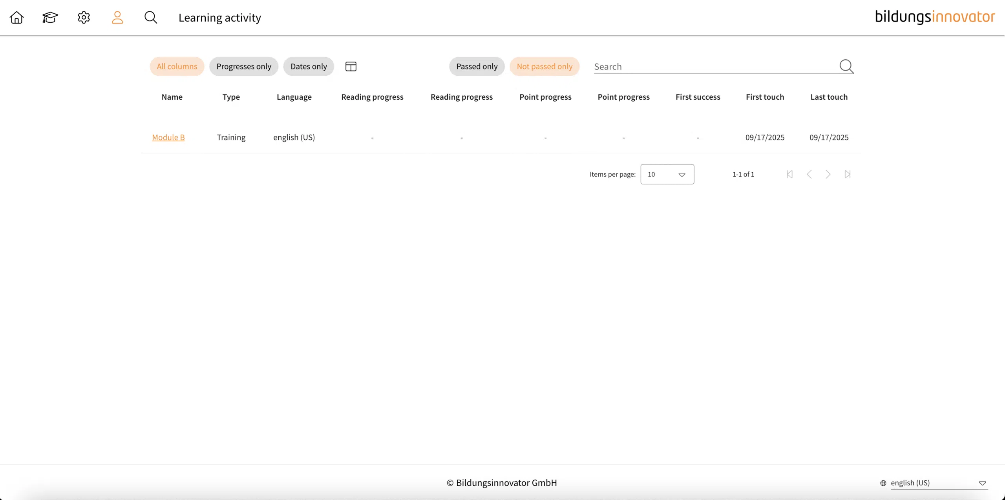Go to the last page arrow
This screenshot has width=1005, height=500.
coord(847,174)
